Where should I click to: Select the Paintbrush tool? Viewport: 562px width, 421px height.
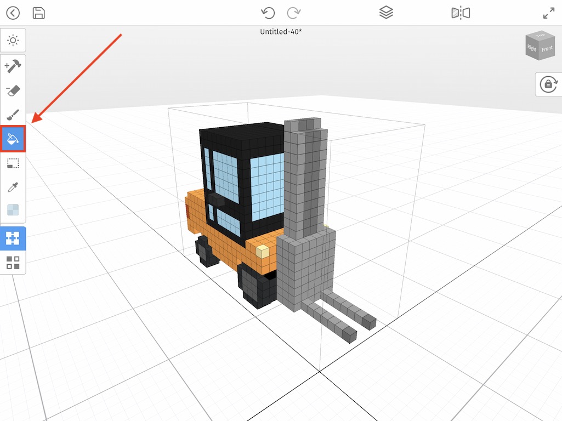point(13,114)
